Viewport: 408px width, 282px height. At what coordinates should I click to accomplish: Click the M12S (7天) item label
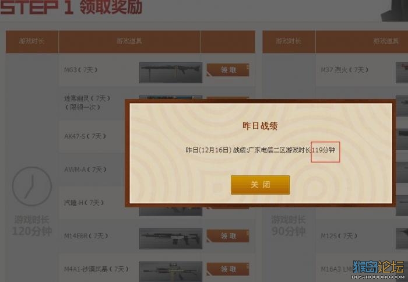339,236
